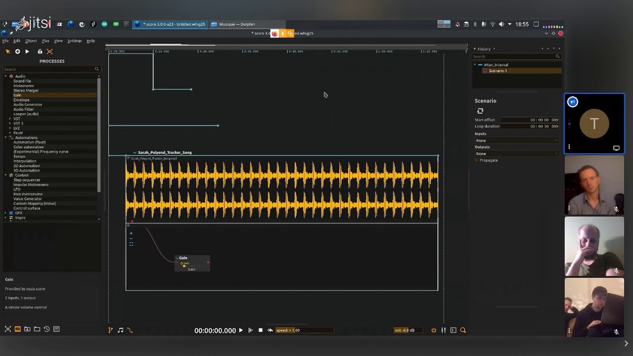Screen dimensions: 633x356
Task: Select Step sequencer process
Action: click(x=27, y=180)
